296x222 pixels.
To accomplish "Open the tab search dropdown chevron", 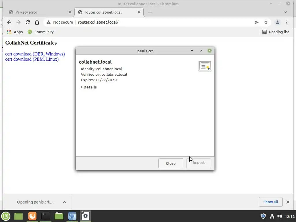I will point(285,12).
